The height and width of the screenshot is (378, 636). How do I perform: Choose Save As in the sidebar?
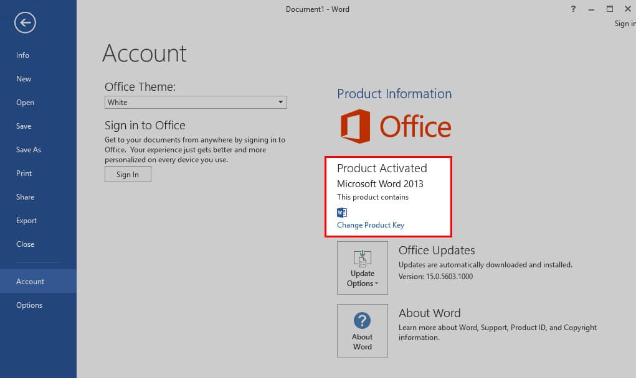point(38,150)
